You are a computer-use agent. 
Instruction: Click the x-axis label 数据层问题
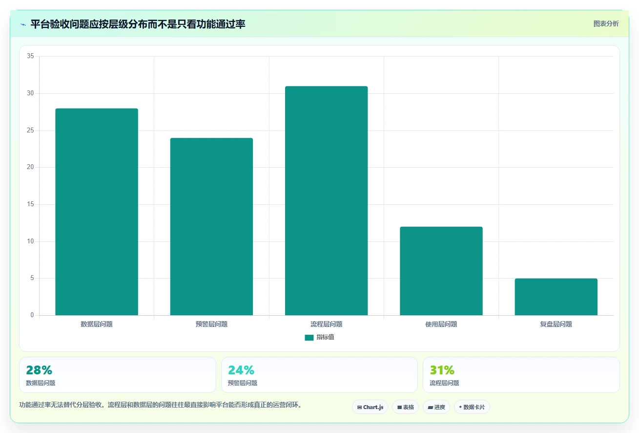tap(97, 324)
